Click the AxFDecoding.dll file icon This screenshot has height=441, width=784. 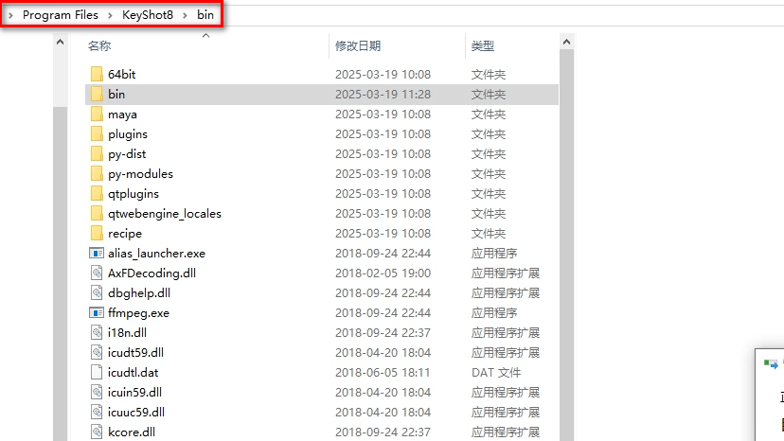97,273
